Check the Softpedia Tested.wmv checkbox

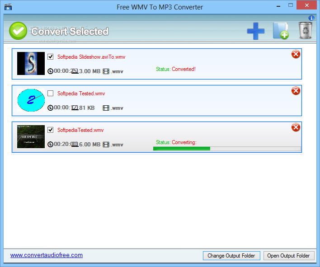pyautogui.click(x=51, y=93)
